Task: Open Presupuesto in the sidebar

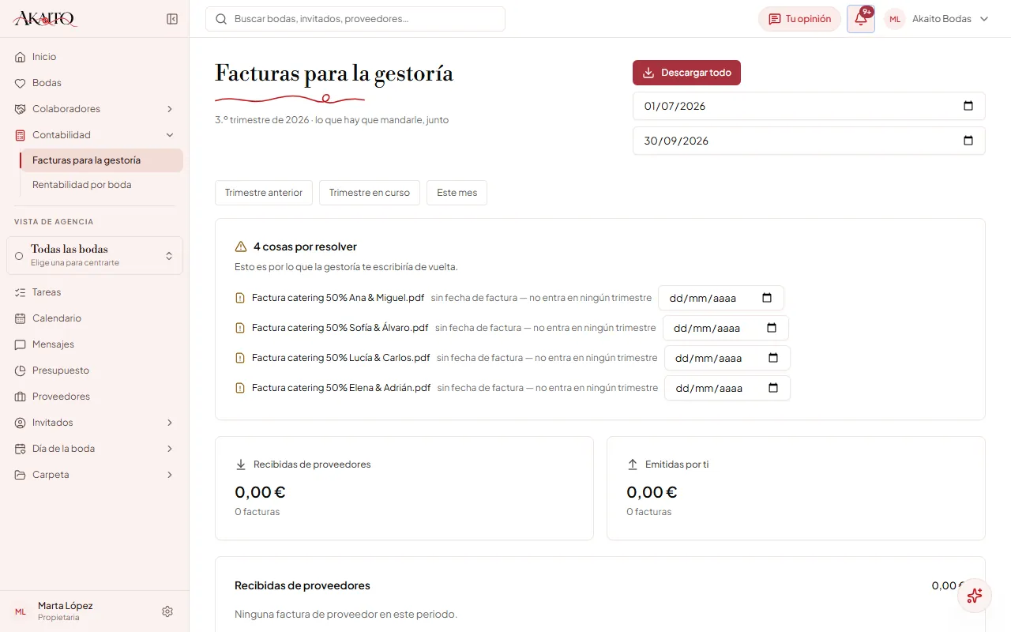Action: (95, 371)
